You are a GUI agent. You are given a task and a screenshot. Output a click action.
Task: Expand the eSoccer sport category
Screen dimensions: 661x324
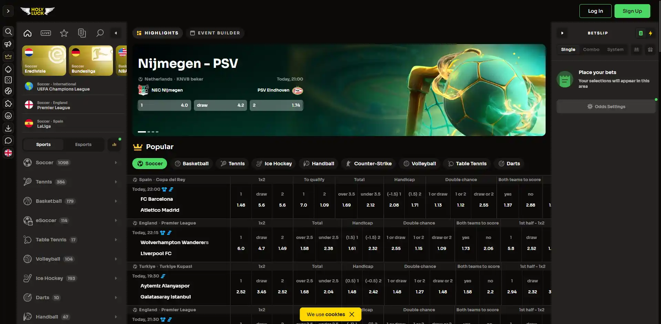click(x=71, y=220)
